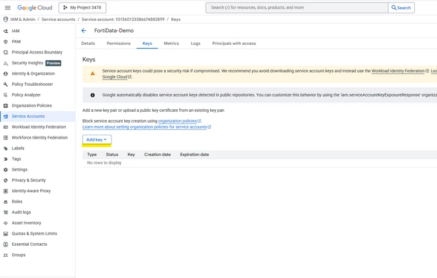Click the Security Insights icon

[5, 63]
